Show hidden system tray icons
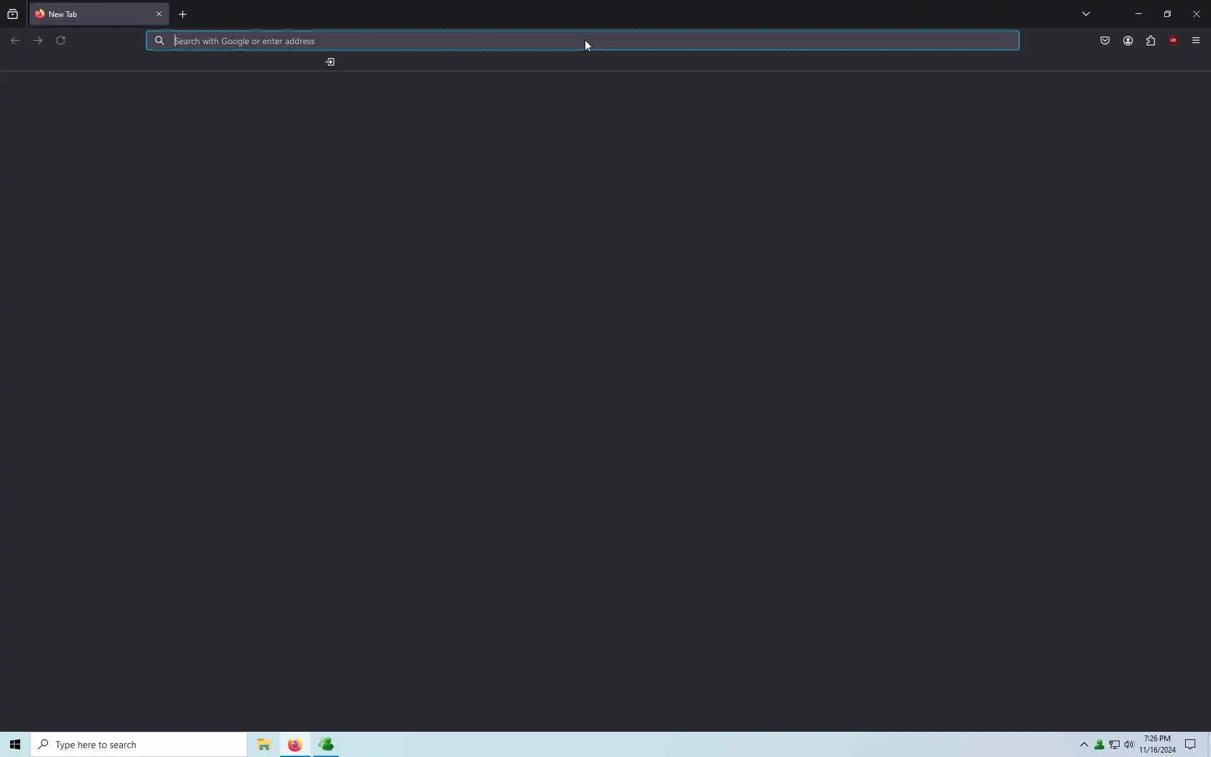 (1084, 744)
